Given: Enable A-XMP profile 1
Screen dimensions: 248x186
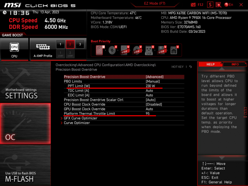Looking at the screenshot, I should [x=60, y=44].
